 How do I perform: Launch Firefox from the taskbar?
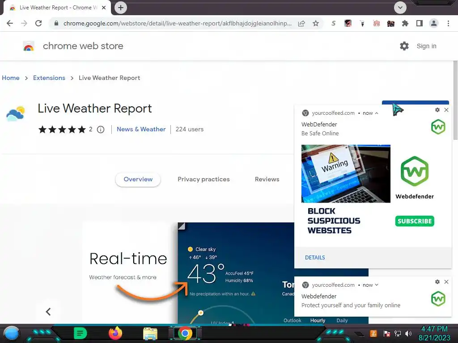point(115,333)
